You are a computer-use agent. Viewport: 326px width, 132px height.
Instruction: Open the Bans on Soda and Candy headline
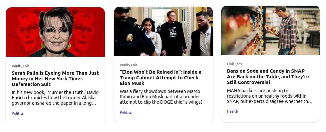point(268,77)
